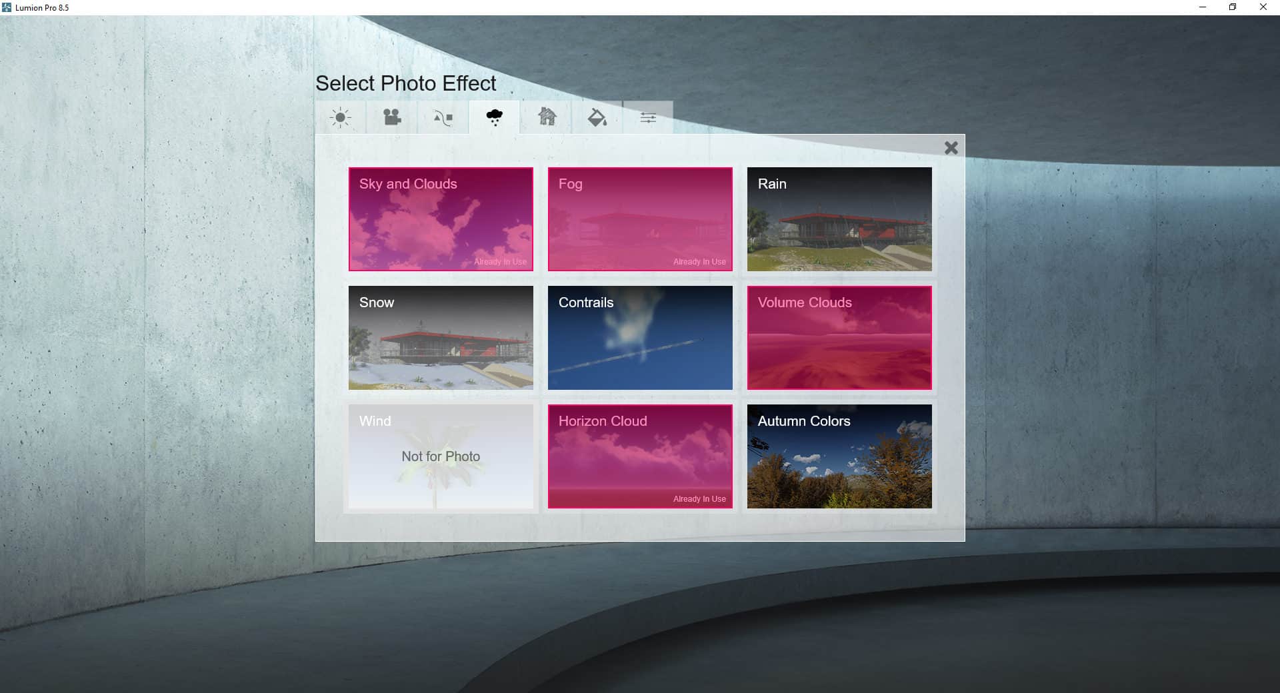Open the sun light effects tab
Image resolution: width=1280 pixels, height=693 pixels.
click(x=341, y=118)
